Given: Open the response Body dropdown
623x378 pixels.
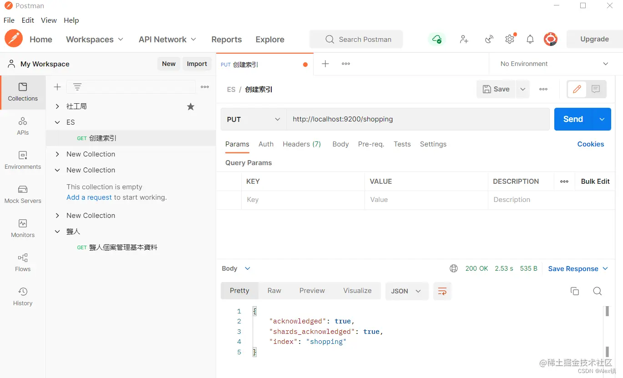Looking at the screenshot, I should [x=236, y=268].
